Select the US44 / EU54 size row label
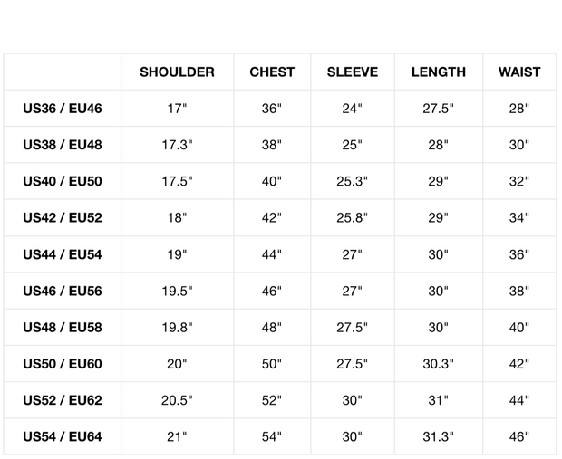The width and height of the screenshot is (562, 459). point(63,254)
